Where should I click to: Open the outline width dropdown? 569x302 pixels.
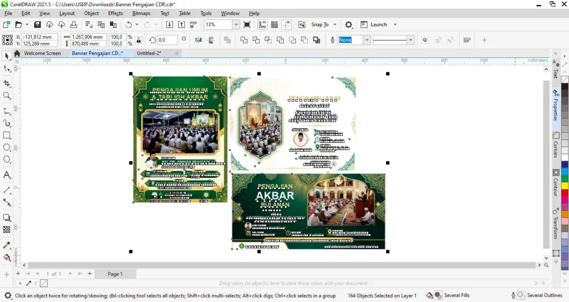(367, 40)
